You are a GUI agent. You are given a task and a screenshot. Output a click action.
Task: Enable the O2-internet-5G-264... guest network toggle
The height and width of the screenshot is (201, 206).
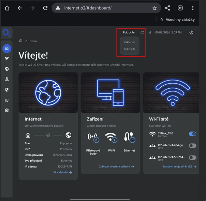[193, 158]
